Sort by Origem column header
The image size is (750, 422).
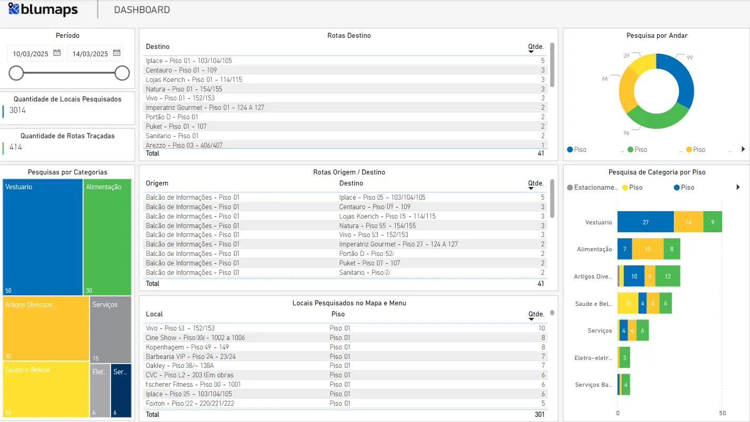[157, 183]
